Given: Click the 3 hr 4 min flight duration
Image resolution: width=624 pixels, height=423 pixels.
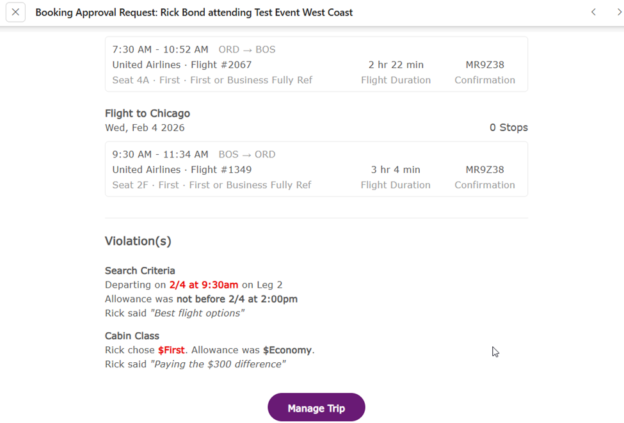Looking at the screenshot, I should tap(396, 170).
